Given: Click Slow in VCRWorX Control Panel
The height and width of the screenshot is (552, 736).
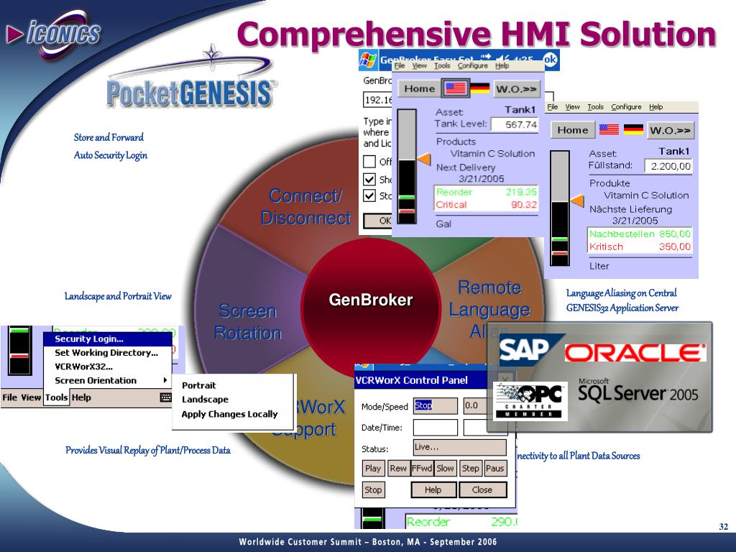Looking at the screenshot, I should coord(445,468).
